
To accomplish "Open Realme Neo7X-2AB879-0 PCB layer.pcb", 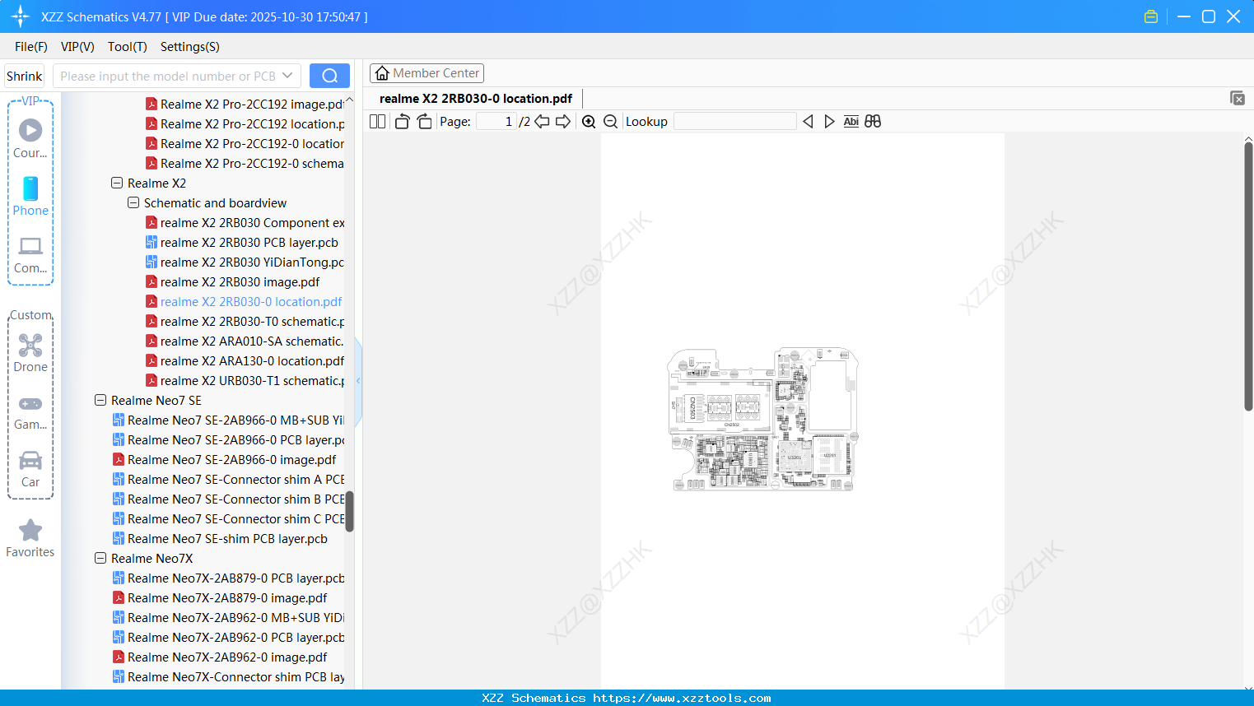I will (x=229, y=578).
